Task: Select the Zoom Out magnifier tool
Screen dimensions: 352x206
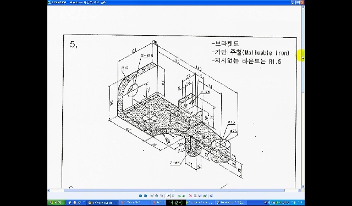Action: 173,196
